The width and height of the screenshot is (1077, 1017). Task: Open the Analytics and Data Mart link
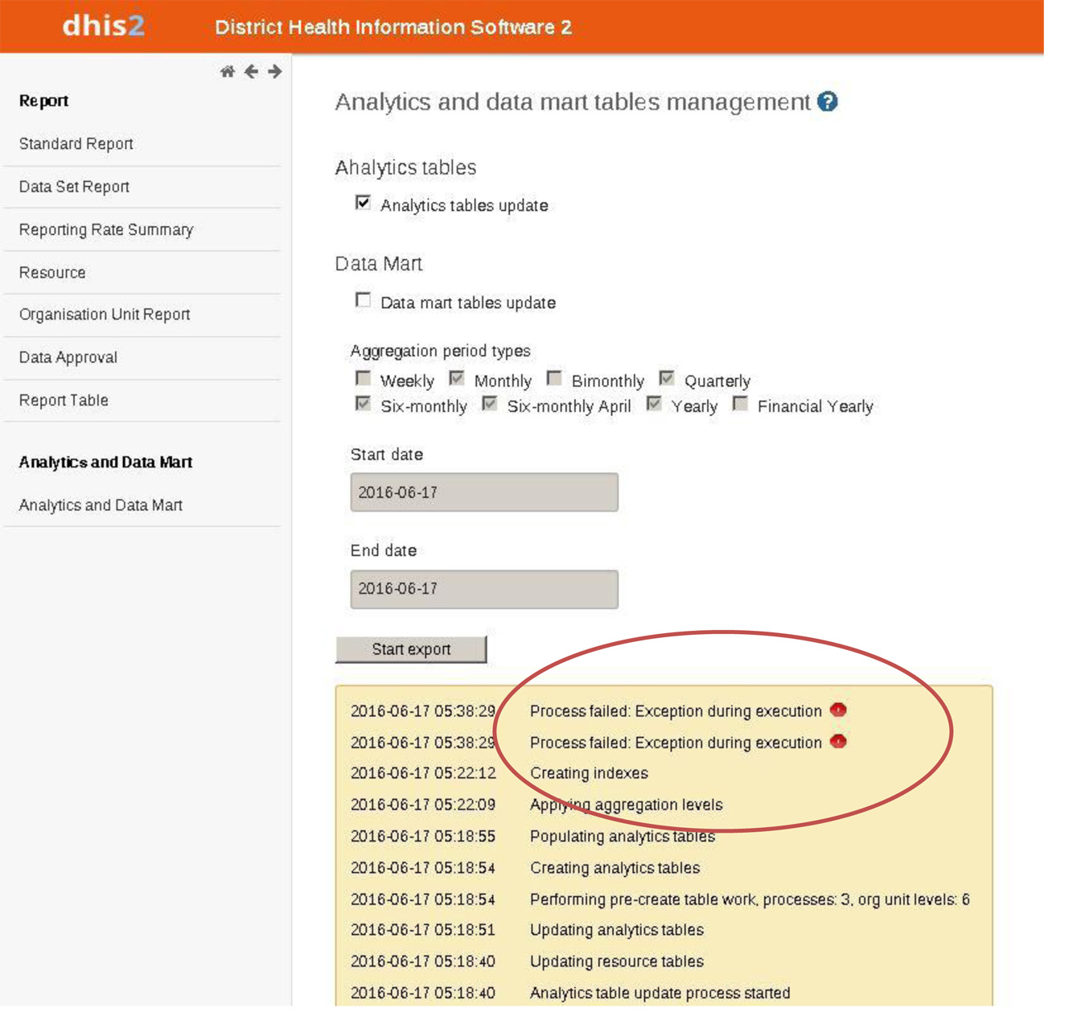[101, 505]
